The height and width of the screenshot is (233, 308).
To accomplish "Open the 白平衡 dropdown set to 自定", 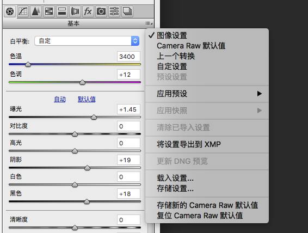I will click(87, 41).
